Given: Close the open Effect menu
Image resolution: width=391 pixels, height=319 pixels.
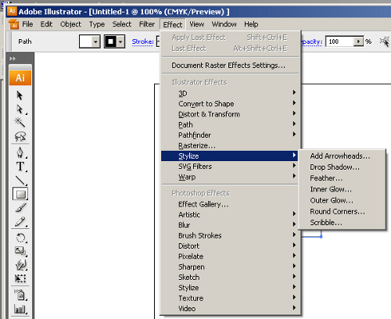Looking at the screenshot, I should coord(173,24).
